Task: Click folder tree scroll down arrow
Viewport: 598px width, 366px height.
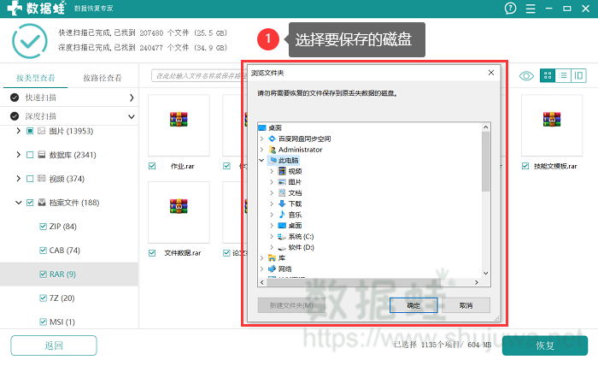Action: pos(485,273)
